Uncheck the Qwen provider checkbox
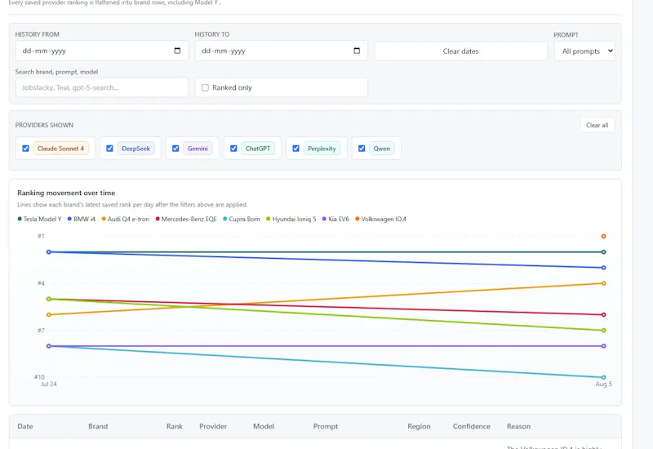The height and width of the screenshot is (449, 653). [x=362, y=149]
